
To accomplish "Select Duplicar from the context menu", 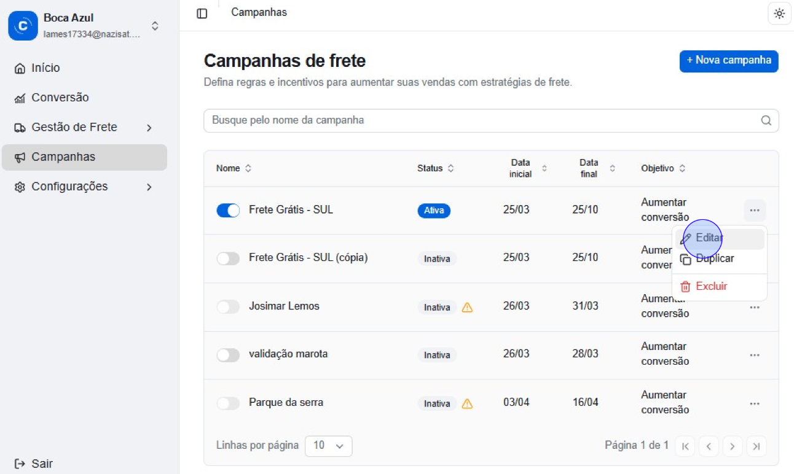I will pyautogui.click(x=715, y=259).
